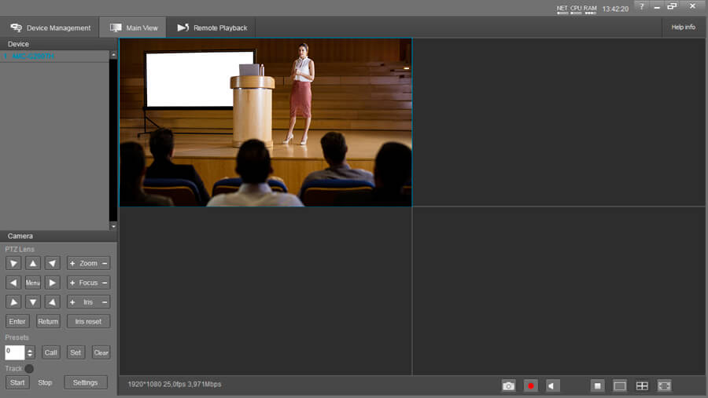
Task: Pan camera up with the up arrow
Action: pyautogui.click(x=33, y=263)
